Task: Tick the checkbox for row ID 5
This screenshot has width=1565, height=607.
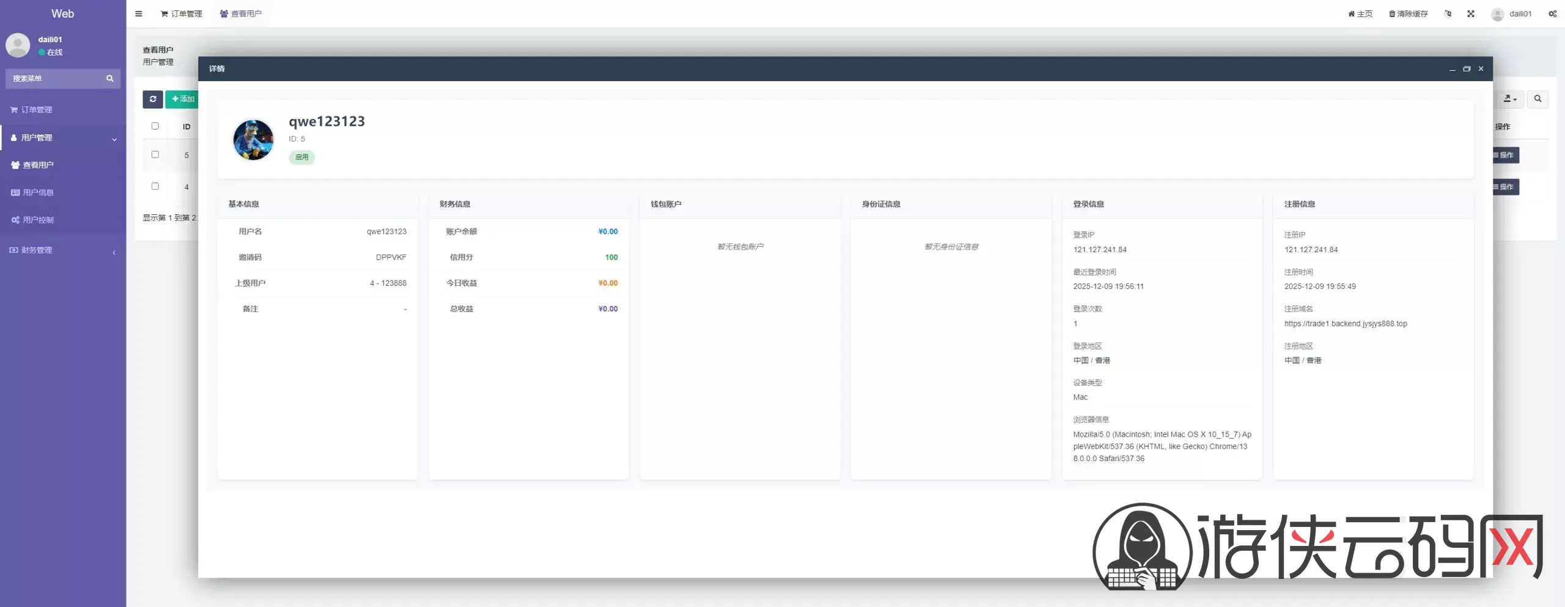Action: (x=155, y=154)
